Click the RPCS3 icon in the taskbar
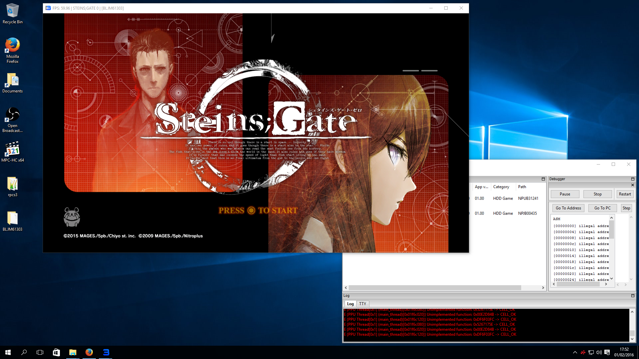This screenshot has height=359, width=639. point(106,352)
